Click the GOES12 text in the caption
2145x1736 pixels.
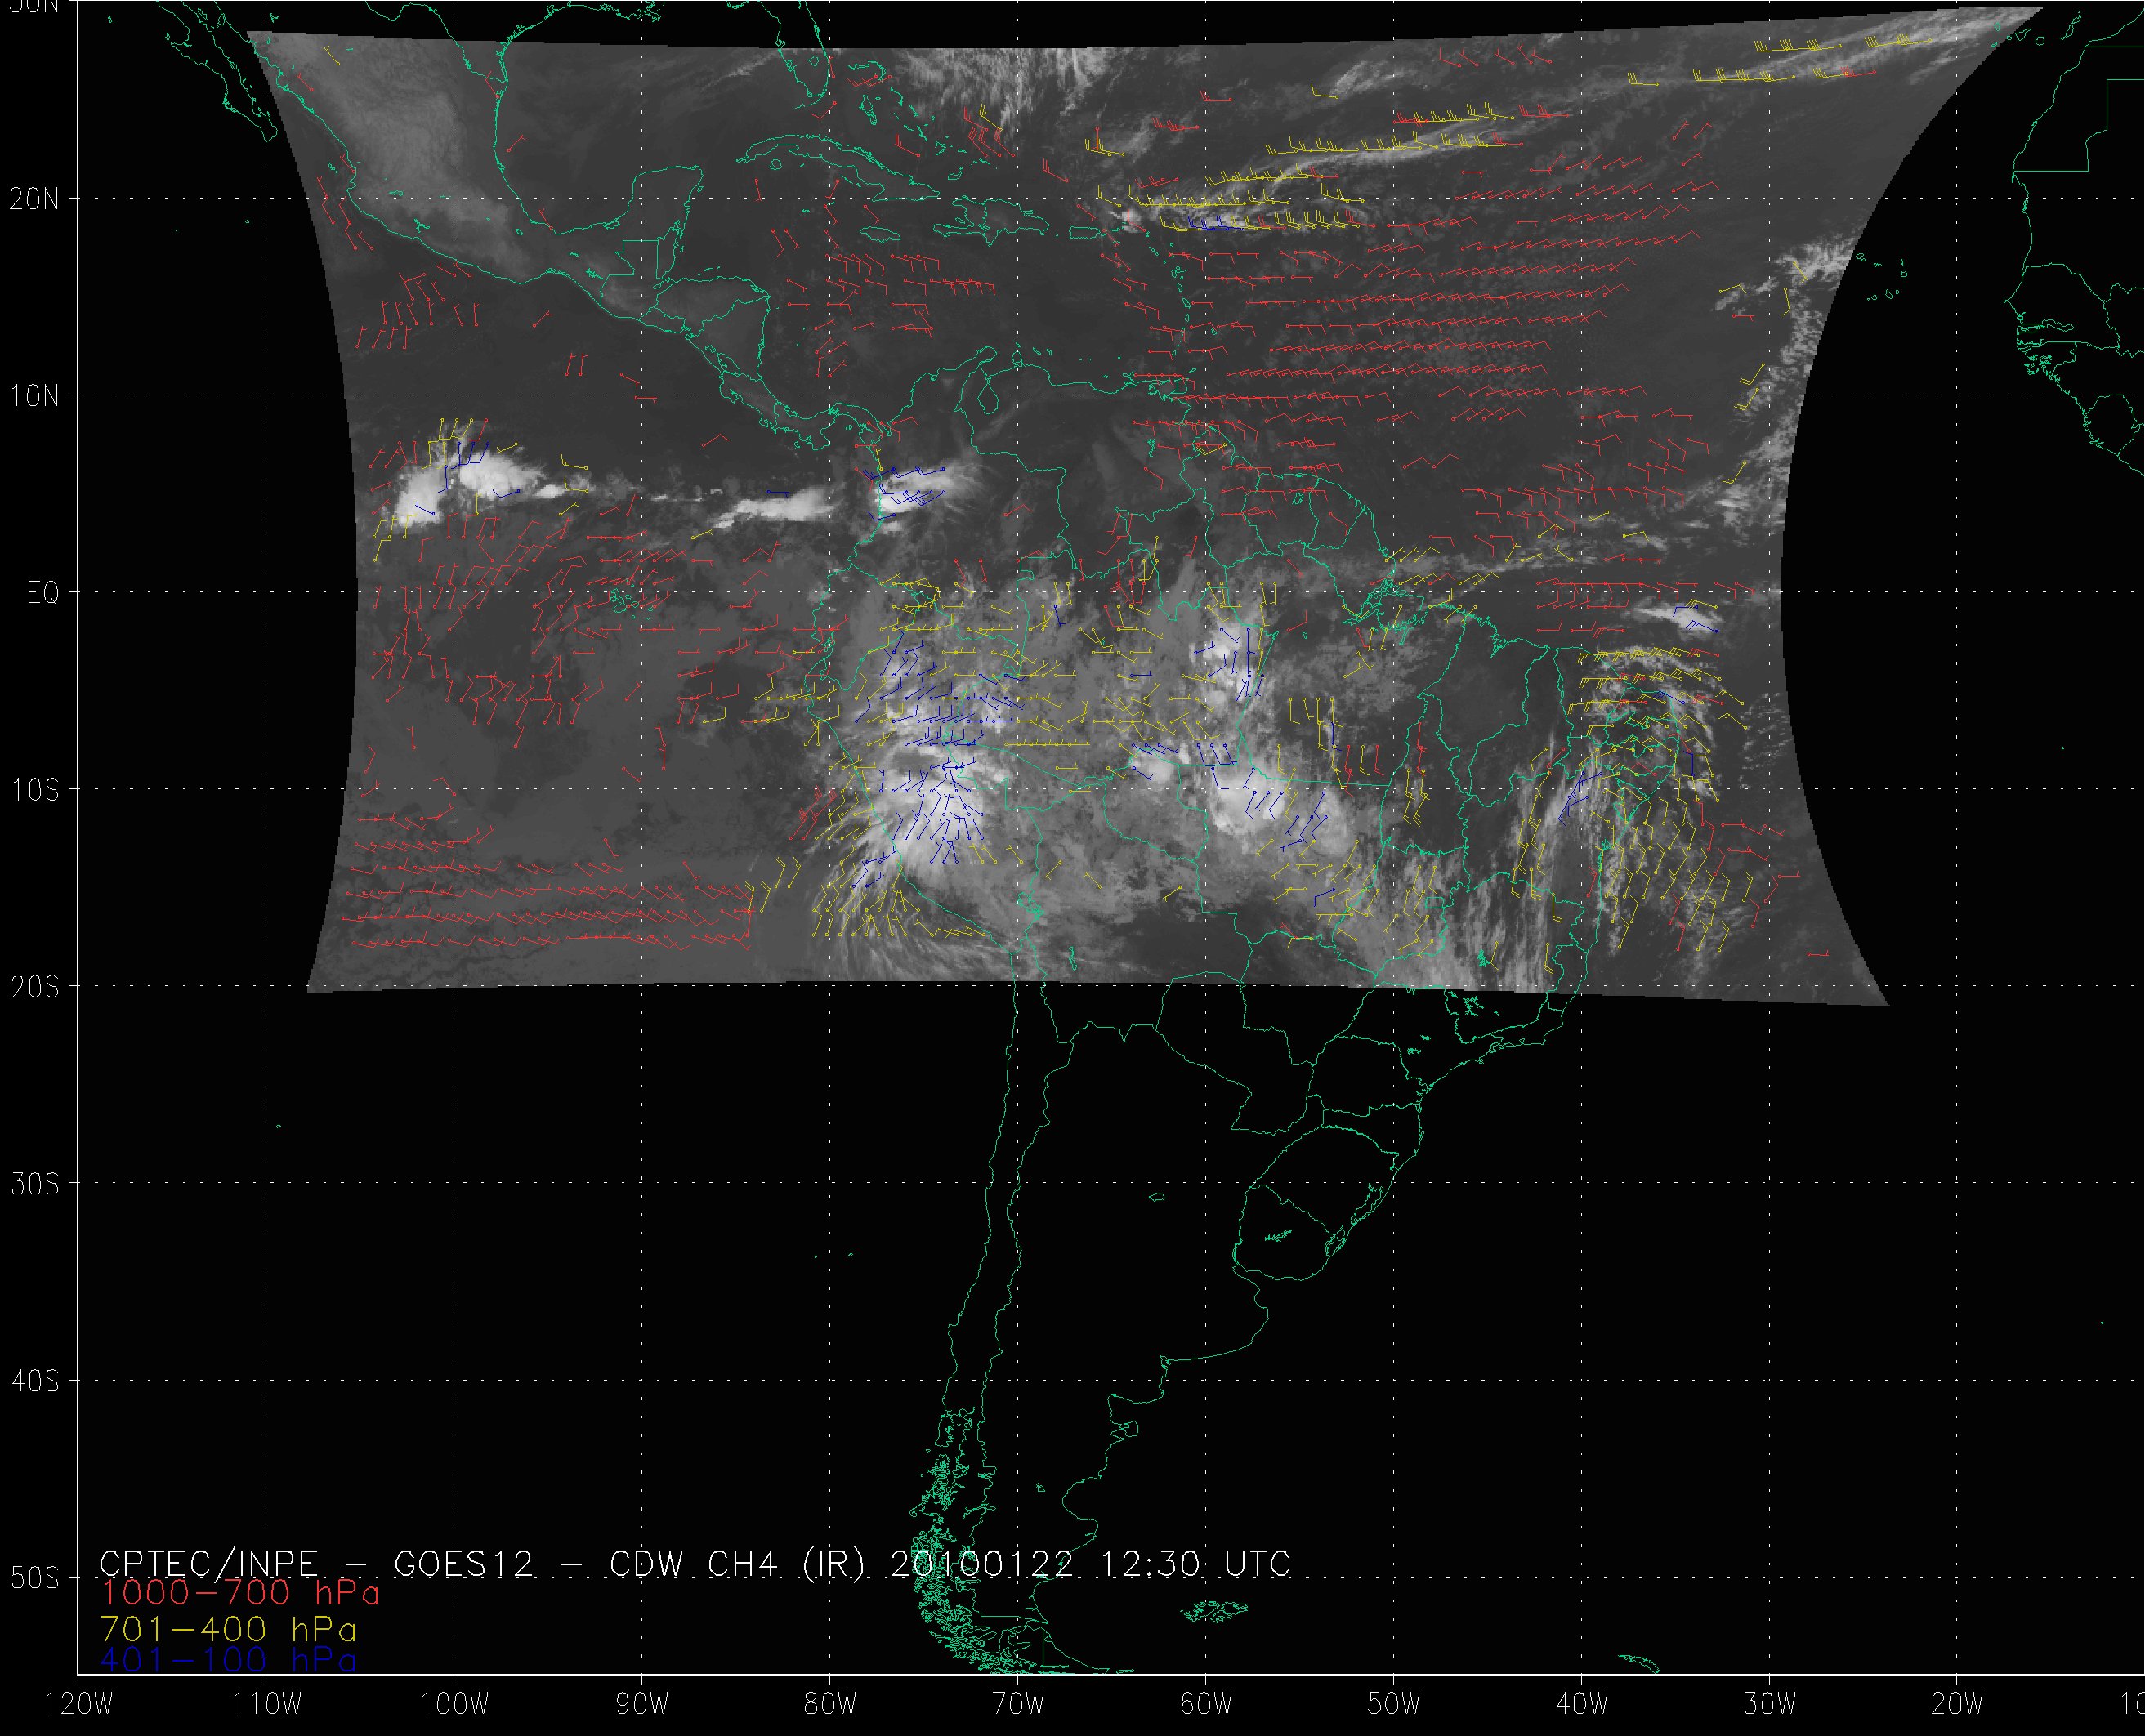(464, 1563)
